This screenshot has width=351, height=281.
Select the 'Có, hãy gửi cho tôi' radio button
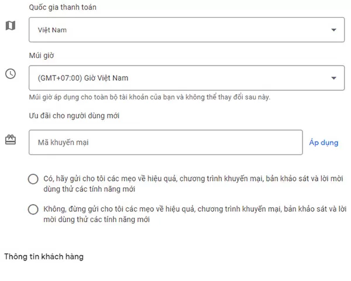(33, 179)
